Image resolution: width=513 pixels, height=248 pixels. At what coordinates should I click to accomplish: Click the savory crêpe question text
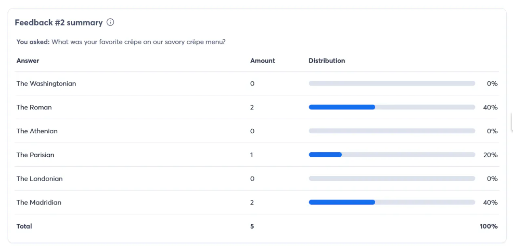pyautogui.click(x=139, y=42)
